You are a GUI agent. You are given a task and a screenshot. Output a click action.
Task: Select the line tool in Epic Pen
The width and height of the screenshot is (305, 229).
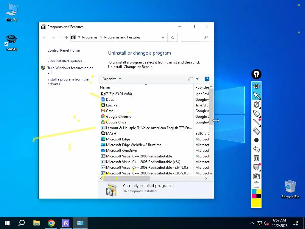tap(256, 122)
